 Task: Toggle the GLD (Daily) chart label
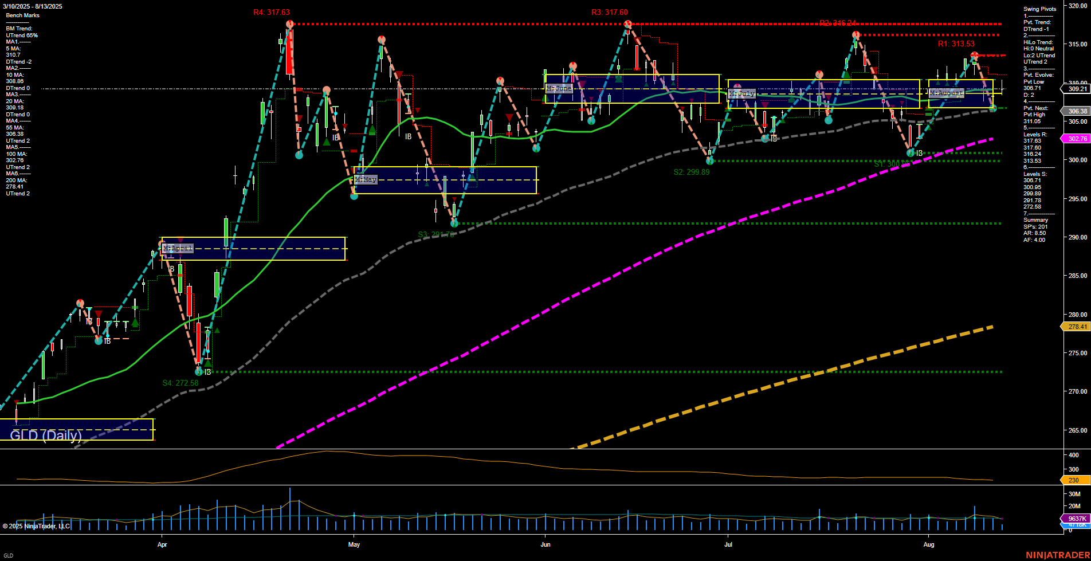point(46,436)
